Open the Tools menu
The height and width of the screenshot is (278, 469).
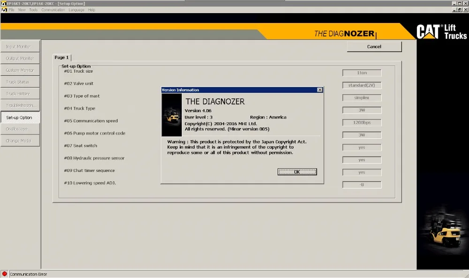click(33, 10)
